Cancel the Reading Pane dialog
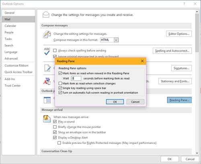Image resolution: width=201 pixels, height=164 pixels. point(135,102)
